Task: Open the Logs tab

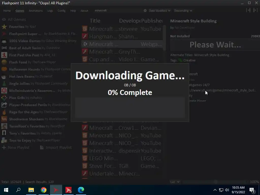Action: [50, 11]
